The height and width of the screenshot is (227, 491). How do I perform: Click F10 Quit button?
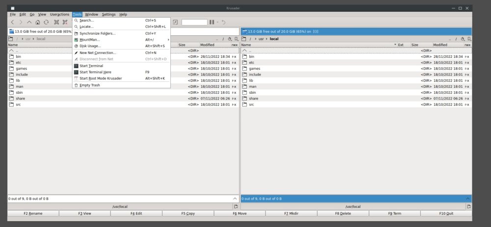click(446, 214)
